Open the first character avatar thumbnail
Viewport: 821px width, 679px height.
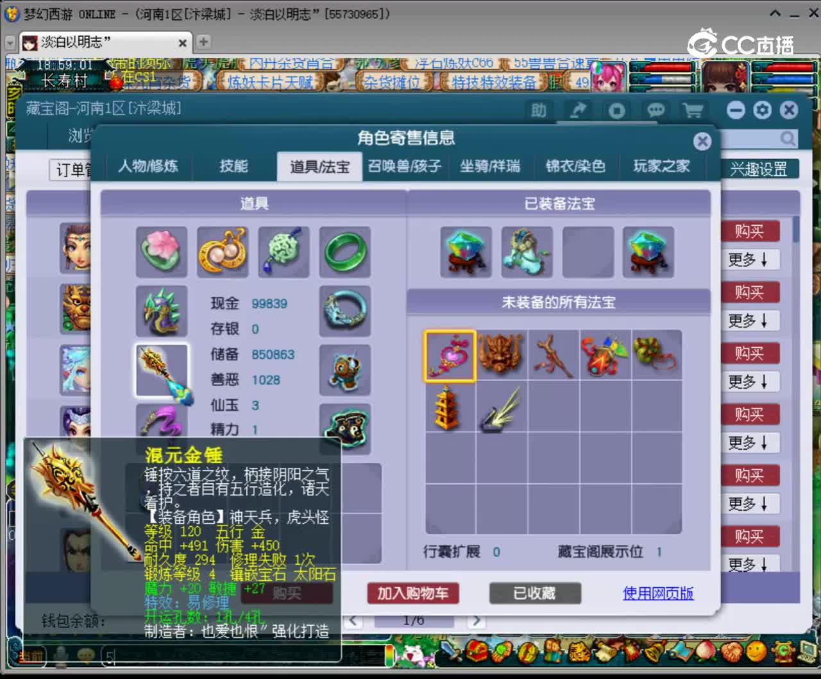pyautogui.click(x=76, y=248)
